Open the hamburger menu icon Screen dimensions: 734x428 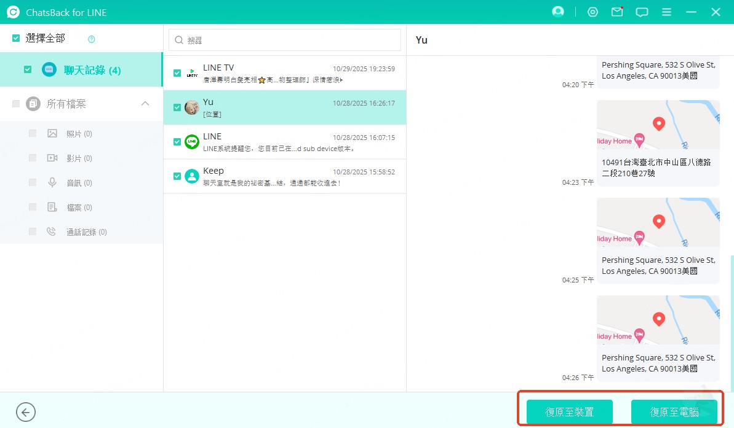[666, 12]
